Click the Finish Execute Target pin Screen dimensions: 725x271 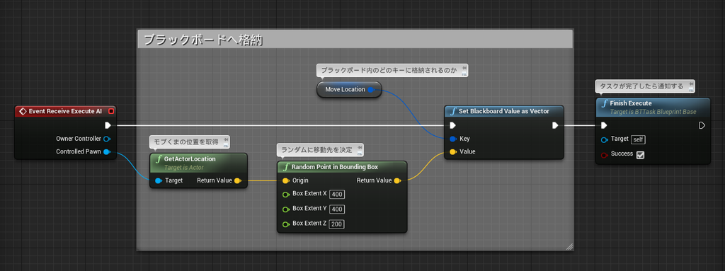604,139
